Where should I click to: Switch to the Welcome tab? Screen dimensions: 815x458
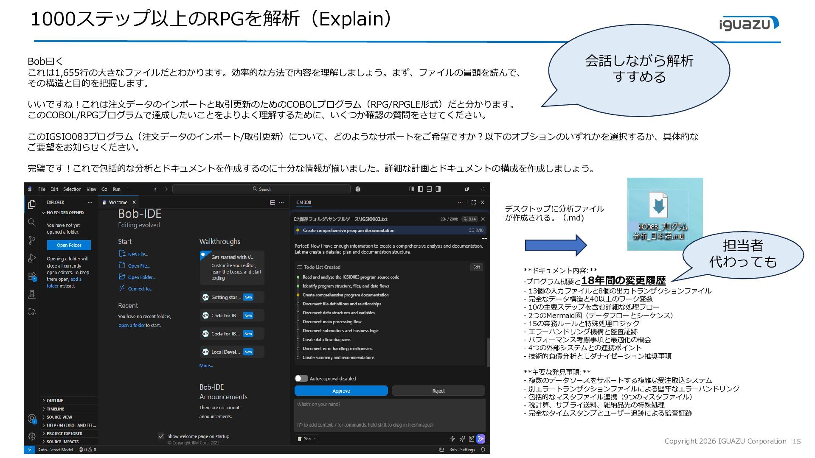(118, 202)
